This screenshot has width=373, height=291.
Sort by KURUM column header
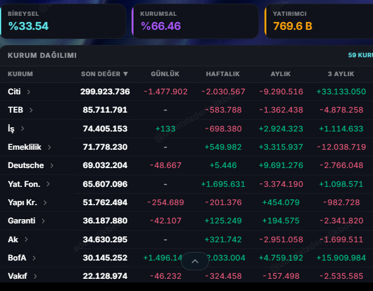[x=20, y=74]
